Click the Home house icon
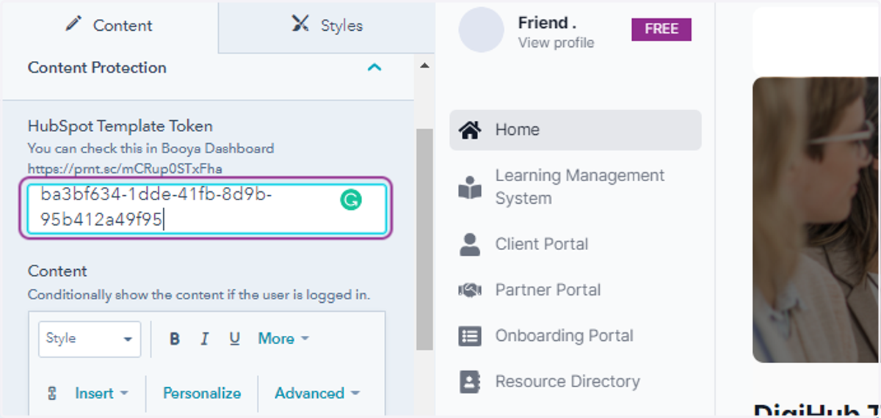 pos(470,130)
